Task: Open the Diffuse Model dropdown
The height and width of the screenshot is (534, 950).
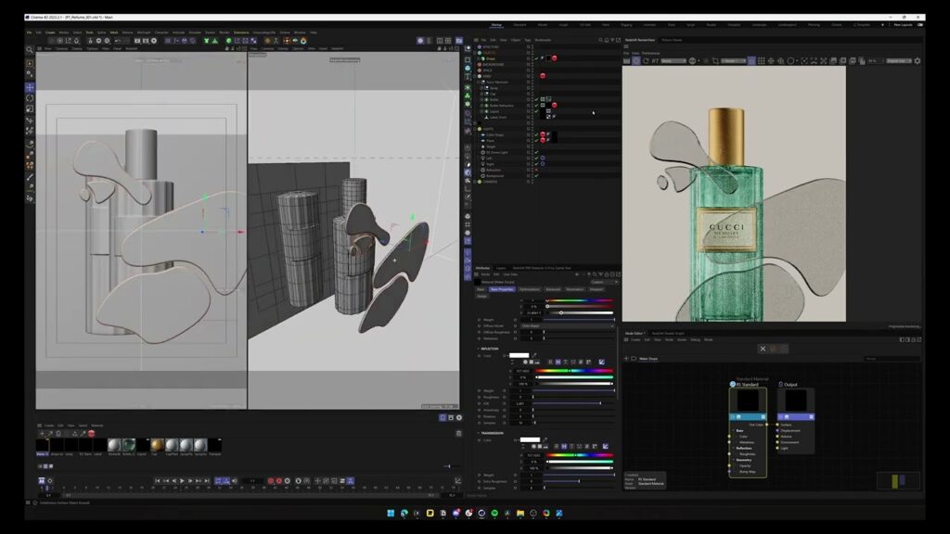Action: pyautogui.click(x=567, y=325)
